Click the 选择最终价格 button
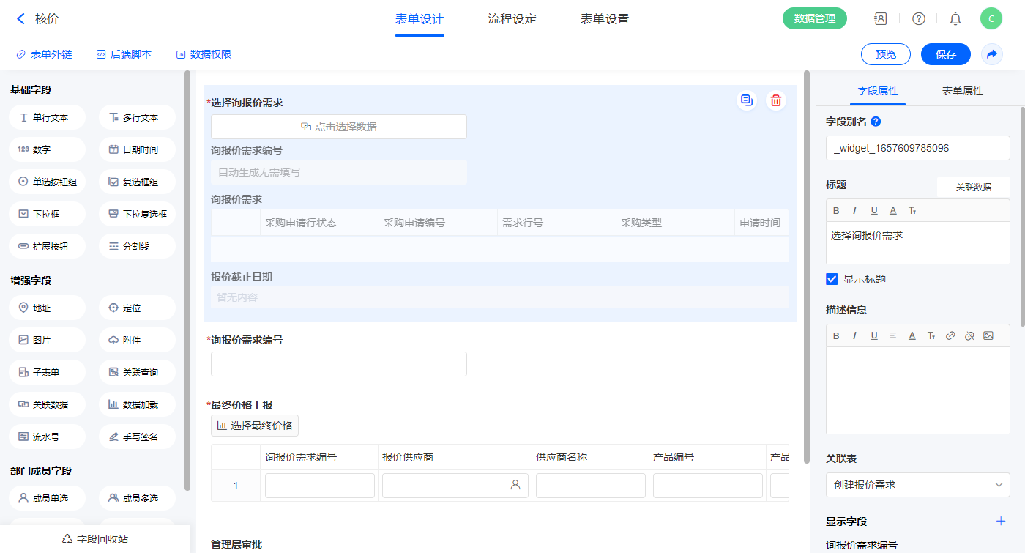Image resolution: width=1025 pixels, height=553 pixels. (255, 426)
